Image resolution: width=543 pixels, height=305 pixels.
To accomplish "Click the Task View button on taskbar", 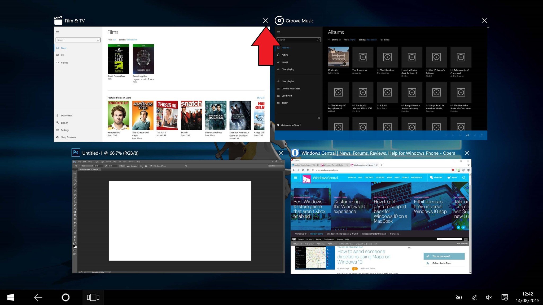I will [x=93, y=297].
